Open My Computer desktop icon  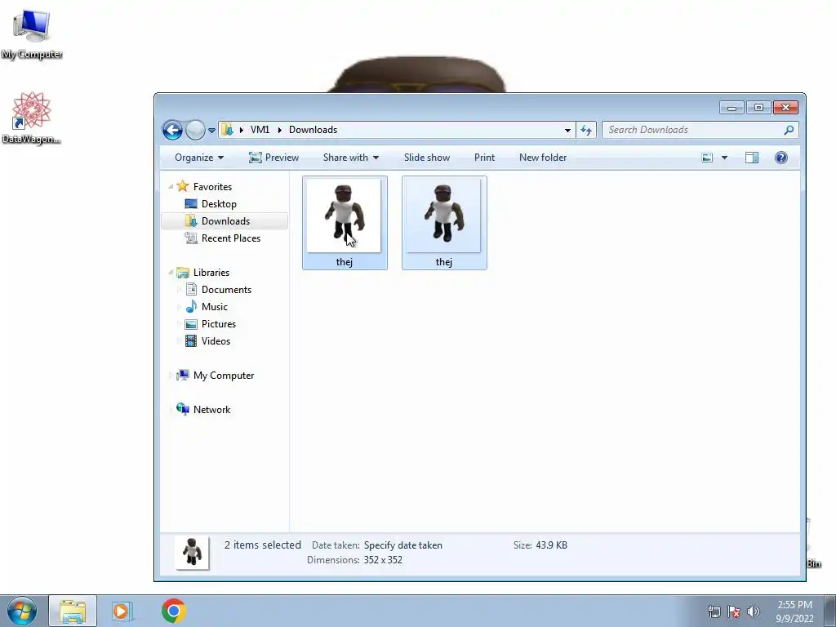pyautogui.click(x=32, y=33)
